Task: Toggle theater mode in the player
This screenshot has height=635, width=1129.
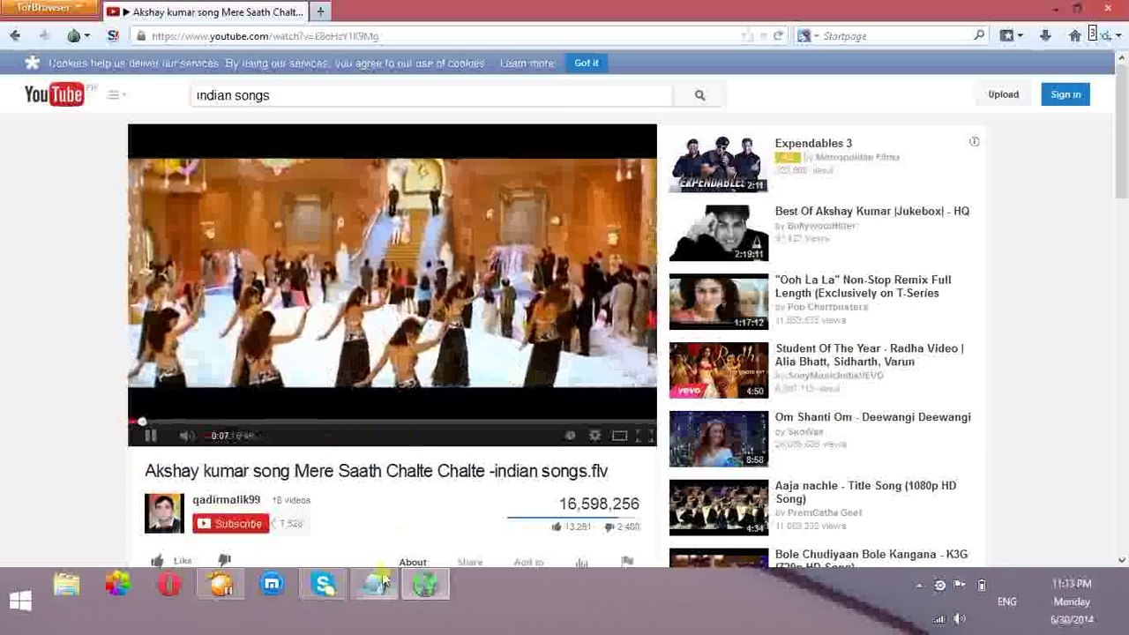Action: (x=620, y=435)
